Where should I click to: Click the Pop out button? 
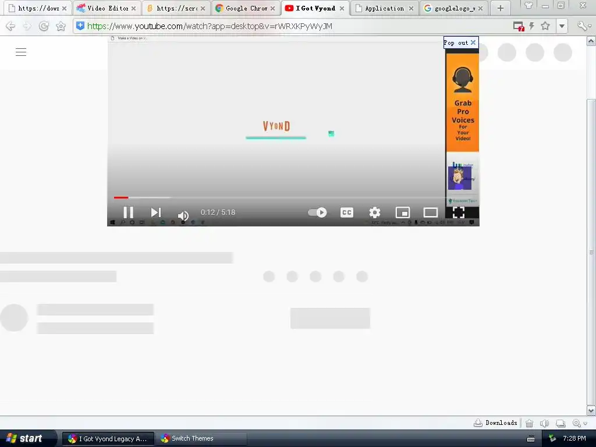click(x=456, y=42)
